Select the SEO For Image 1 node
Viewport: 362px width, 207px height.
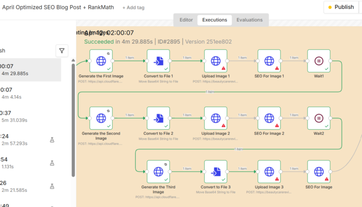pos(269,61)
